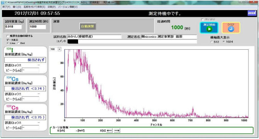Select the Line data display radio button
259x139 pixels.
(x=8, y=43)
